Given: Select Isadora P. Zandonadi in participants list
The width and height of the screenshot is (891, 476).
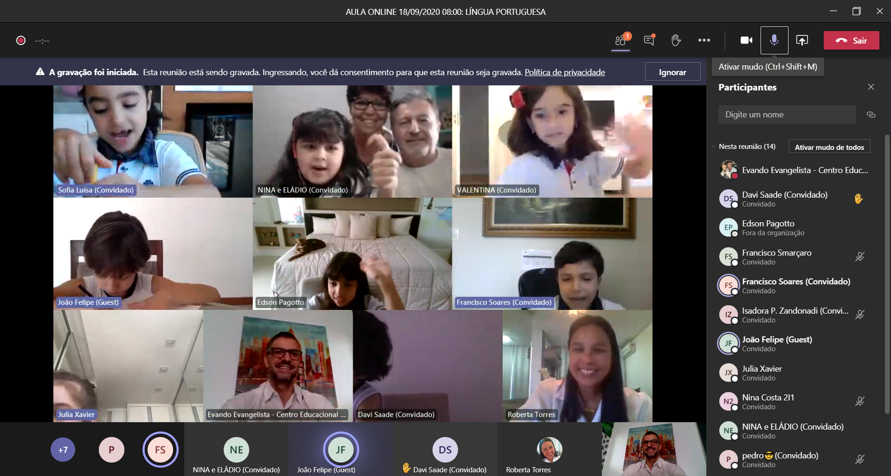Looking at the screenshot, I should (794, 315).
